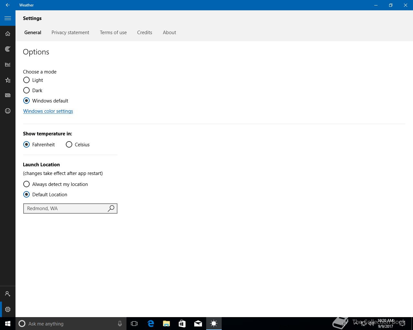Viewport: 413px width, 330px height.
Task: Click the sign-in account icon
Action: point(8,294)
